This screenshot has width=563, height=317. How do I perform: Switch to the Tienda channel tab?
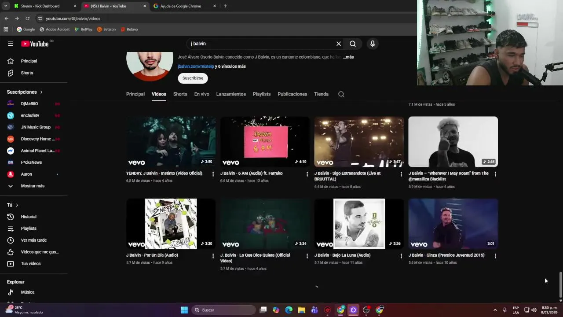pyautogui.click(x=321, y=94)
